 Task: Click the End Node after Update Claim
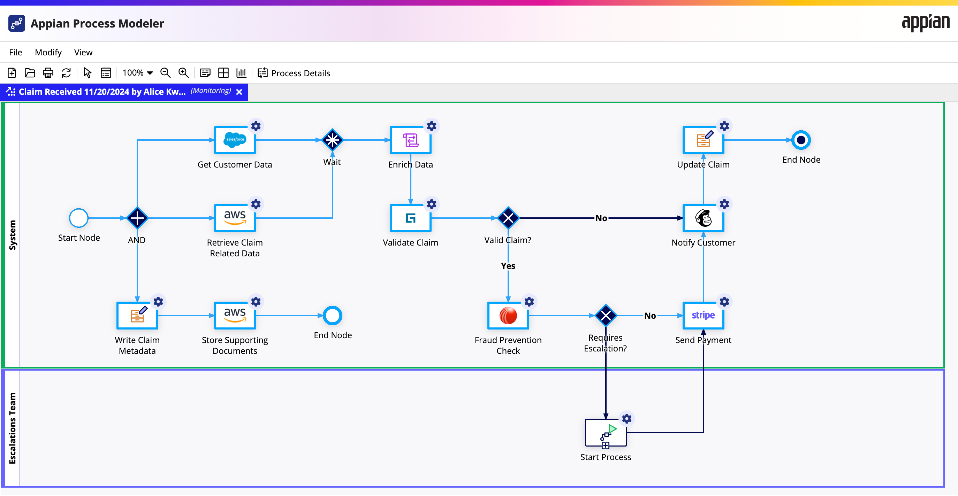click(x=801, y=140)
